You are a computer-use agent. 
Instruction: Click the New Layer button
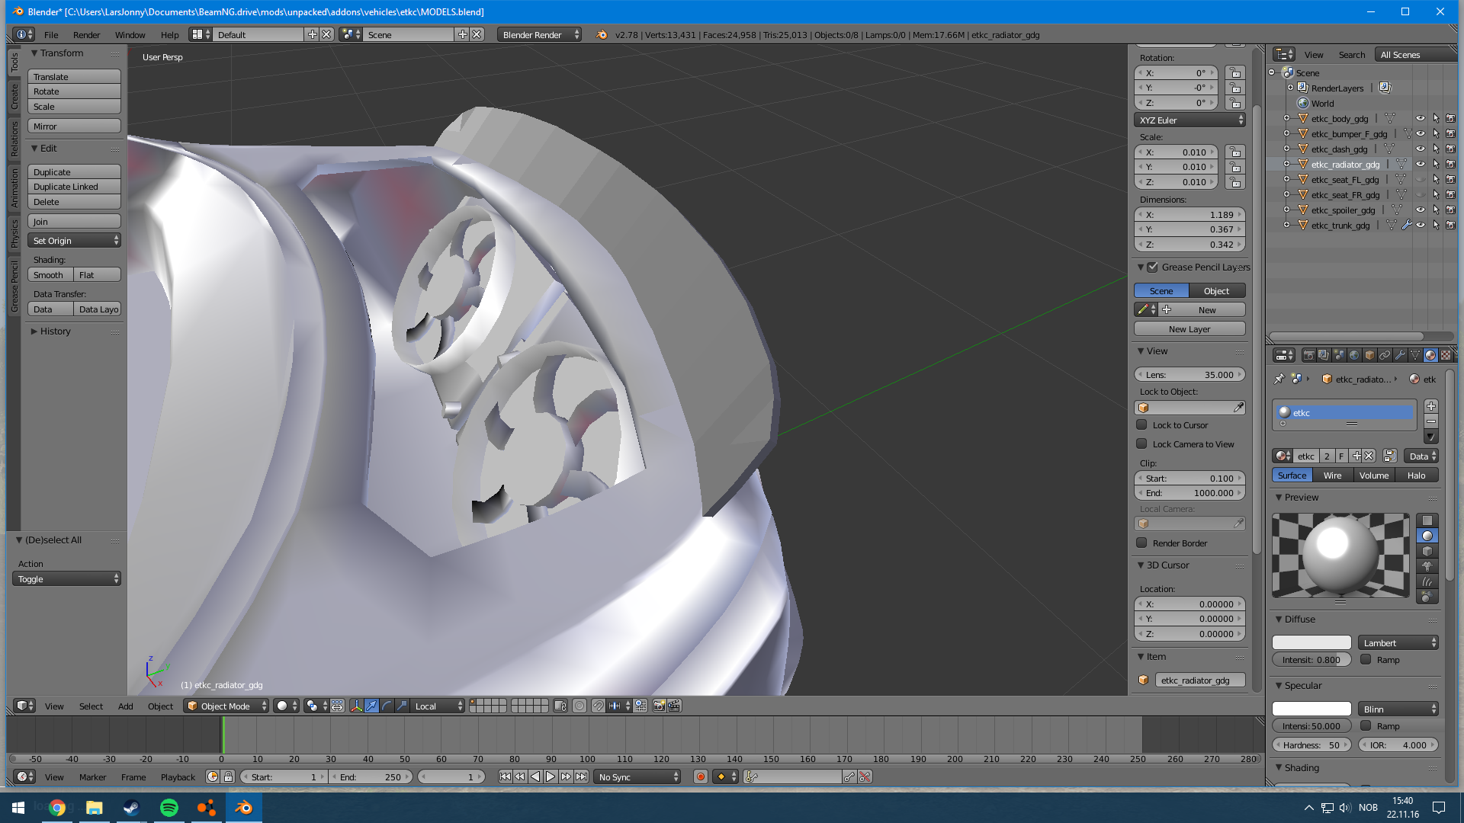tap(1189, 329)
